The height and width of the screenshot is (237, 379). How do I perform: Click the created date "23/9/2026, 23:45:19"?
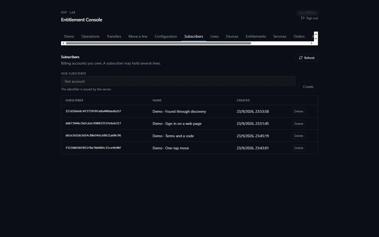coord(253,136)
